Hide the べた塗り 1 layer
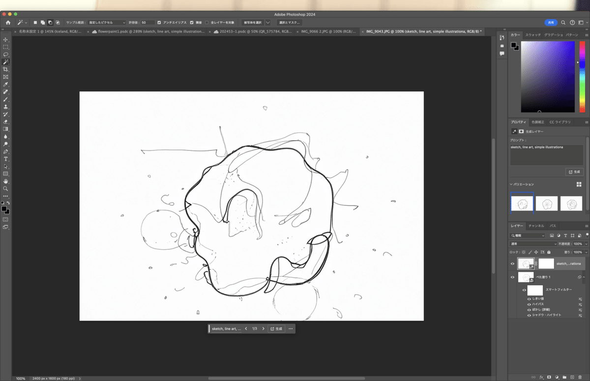The width and height of the screenshot is (590, 381). pyautogui.click(x=512, y=277)
